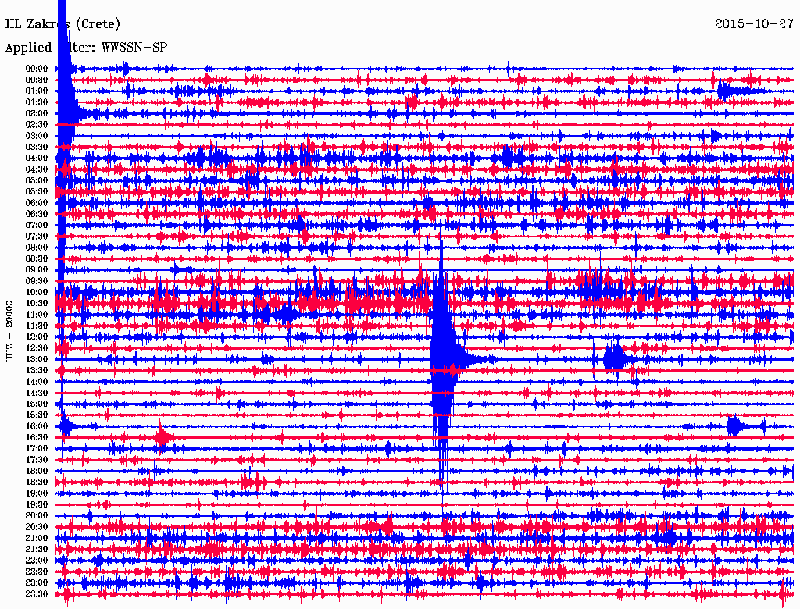The height and width of the screenshot is (609, 800).
Task: Select the '17:30' time row label
Action: tap(37, 460)
